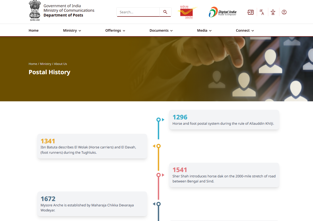Open the Digital India logo
313x221 pixels.
pos(222,12)
